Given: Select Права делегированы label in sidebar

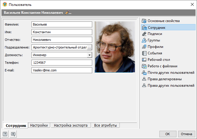Looking at the screenshot, I should click(x=165, y=79).
